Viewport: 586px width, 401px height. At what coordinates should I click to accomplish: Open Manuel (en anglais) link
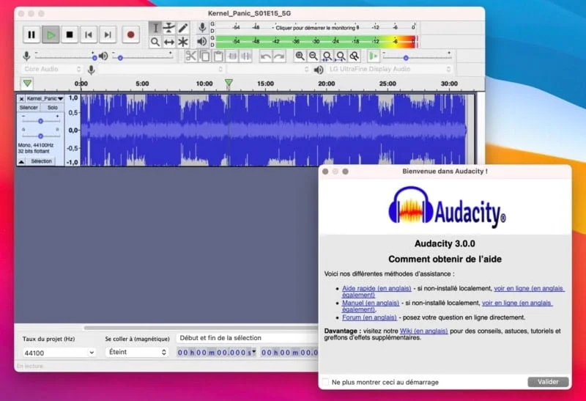(x=371, y=303)
